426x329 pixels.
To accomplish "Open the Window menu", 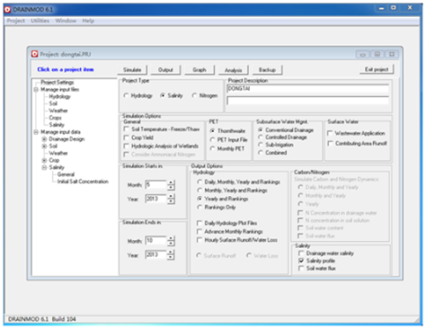I will click(66, 20).
